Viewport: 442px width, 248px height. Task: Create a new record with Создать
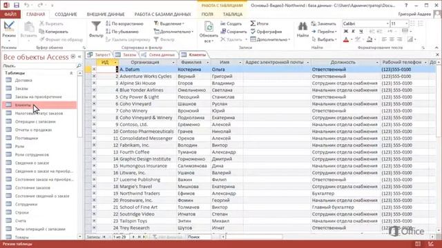pos(231,23)
